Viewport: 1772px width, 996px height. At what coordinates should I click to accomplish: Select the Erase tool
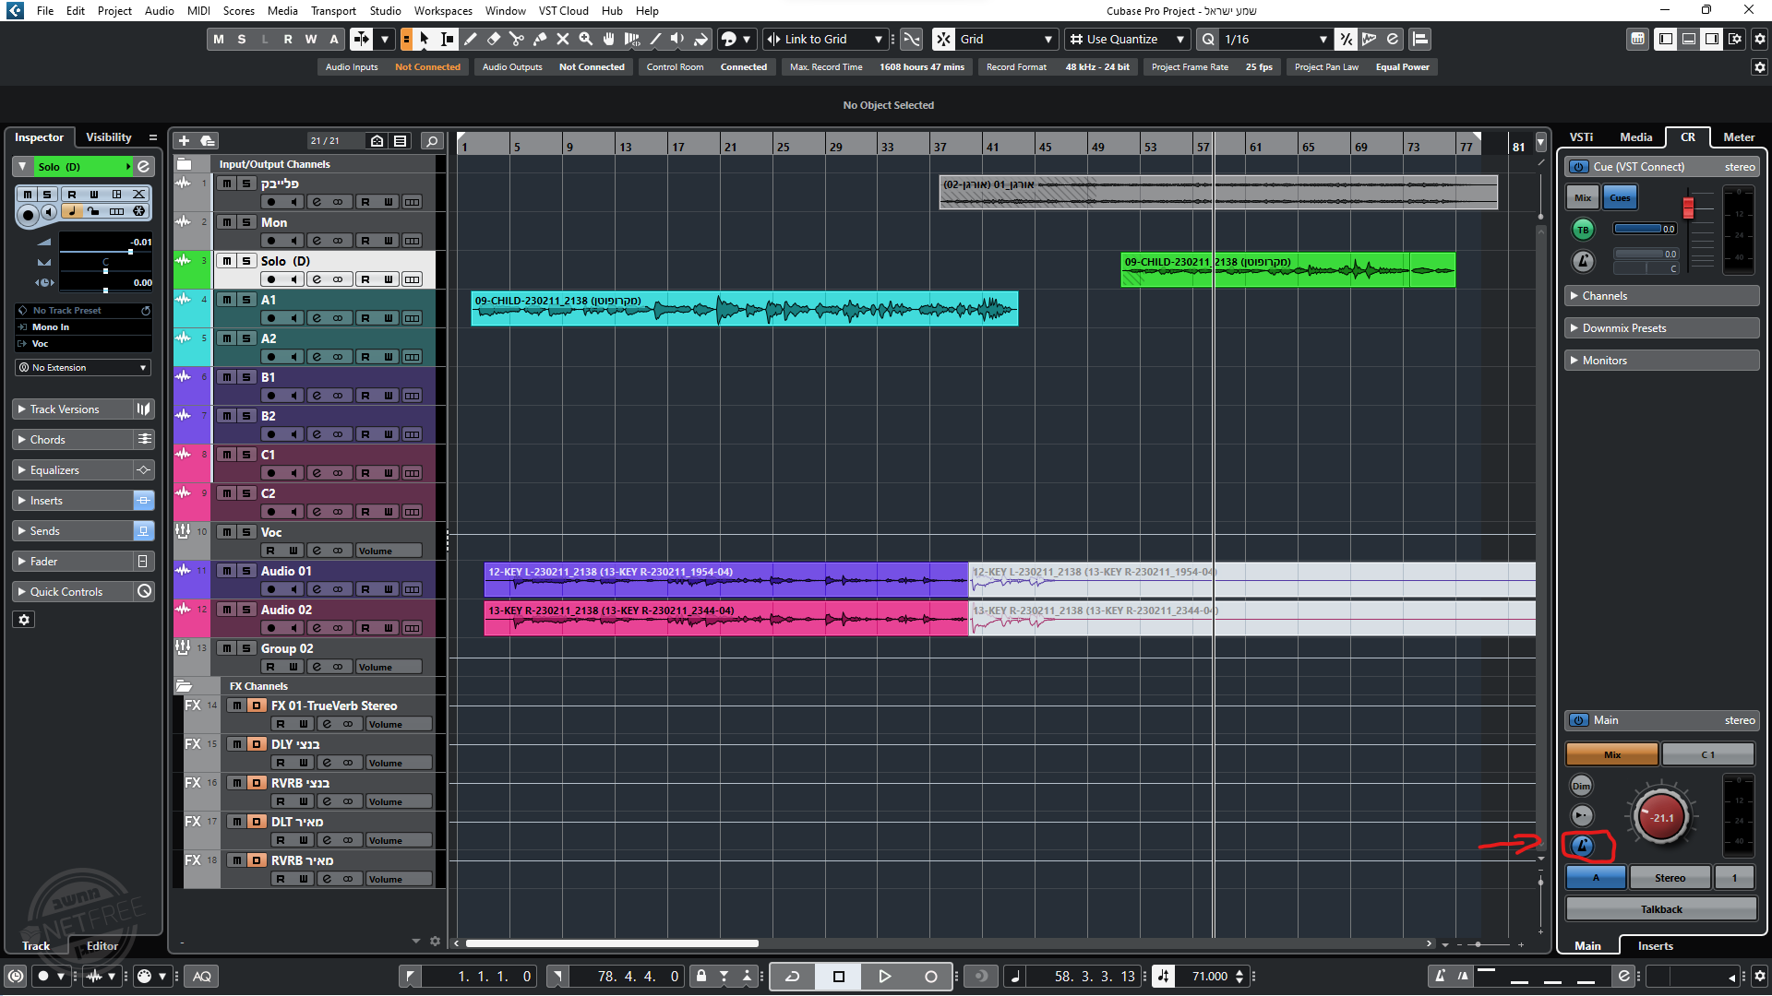coord(494,39)
